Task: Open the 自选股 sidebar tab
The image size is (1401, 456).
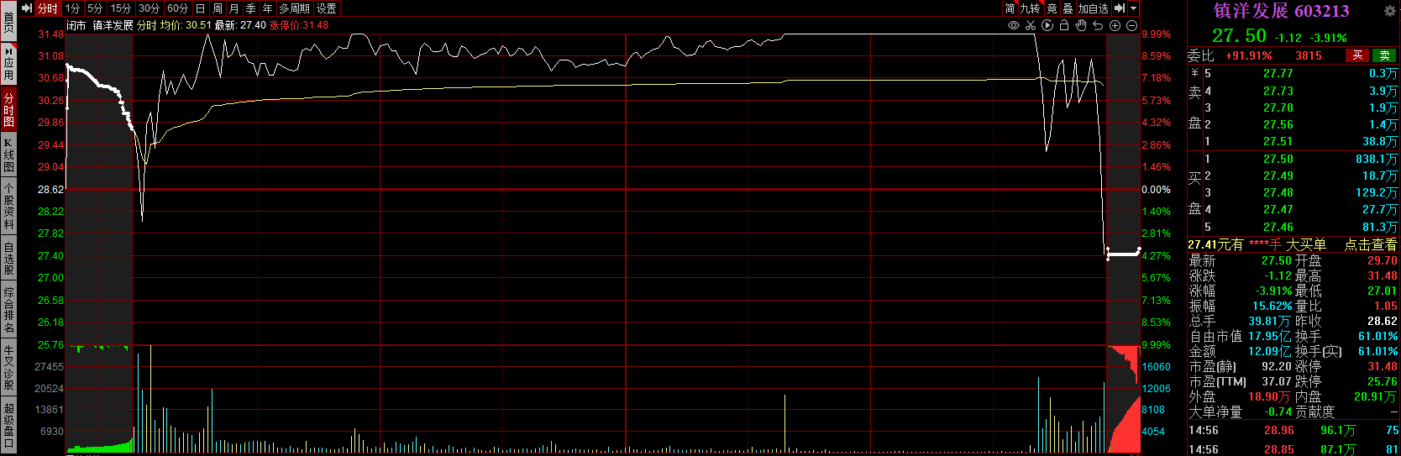Action: pos(8,258)
